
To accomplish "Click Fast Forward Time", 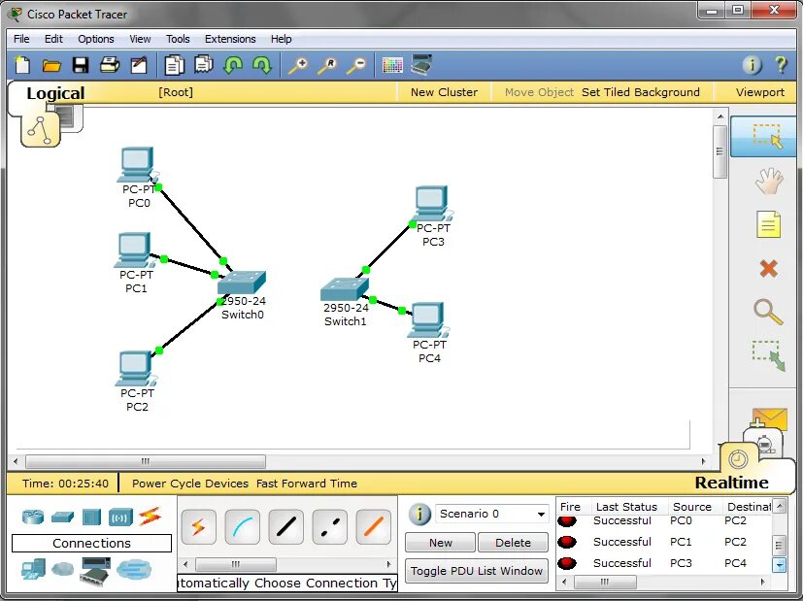I will (307, 484).
